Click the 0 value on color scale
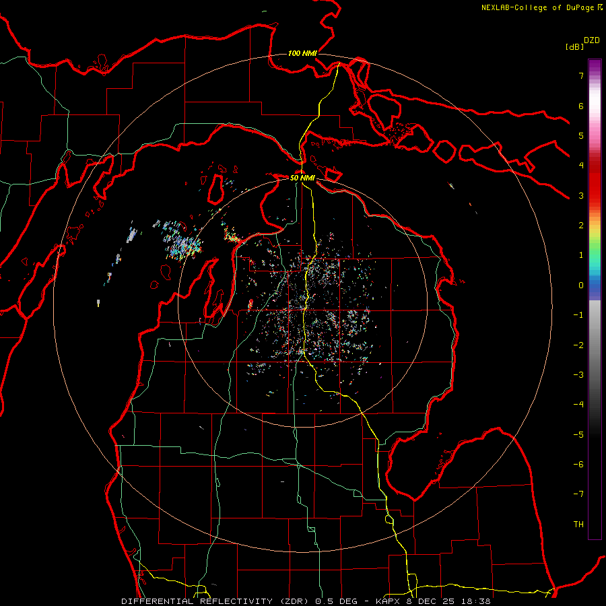The width and height of the screenshot is (606, 606). coord(581,285)
